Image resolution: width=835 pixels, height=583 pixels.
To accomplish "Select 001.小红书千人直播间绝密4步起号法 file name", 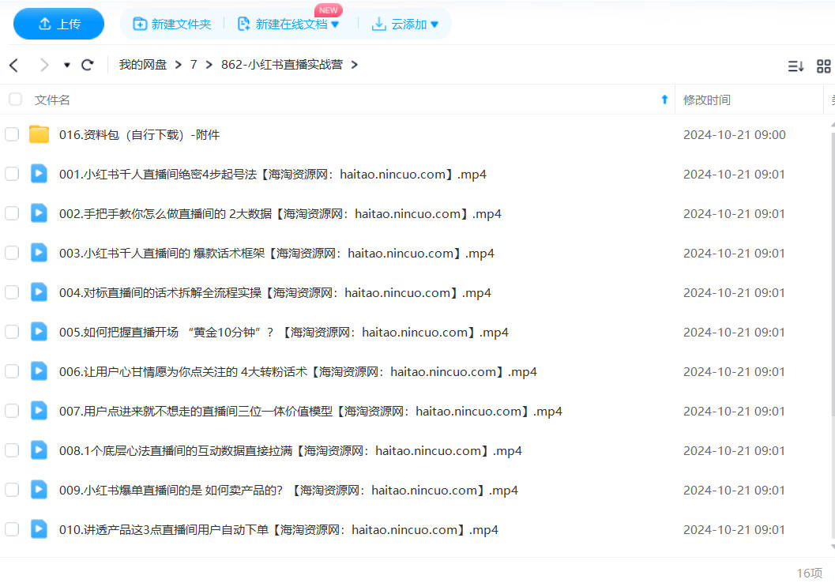I will click(273, 174).
